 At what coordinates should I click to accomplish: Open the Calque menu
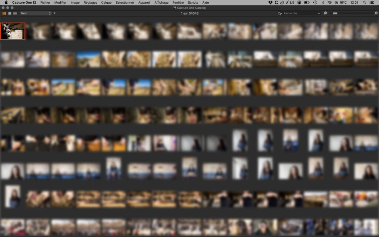pos(106,3)
